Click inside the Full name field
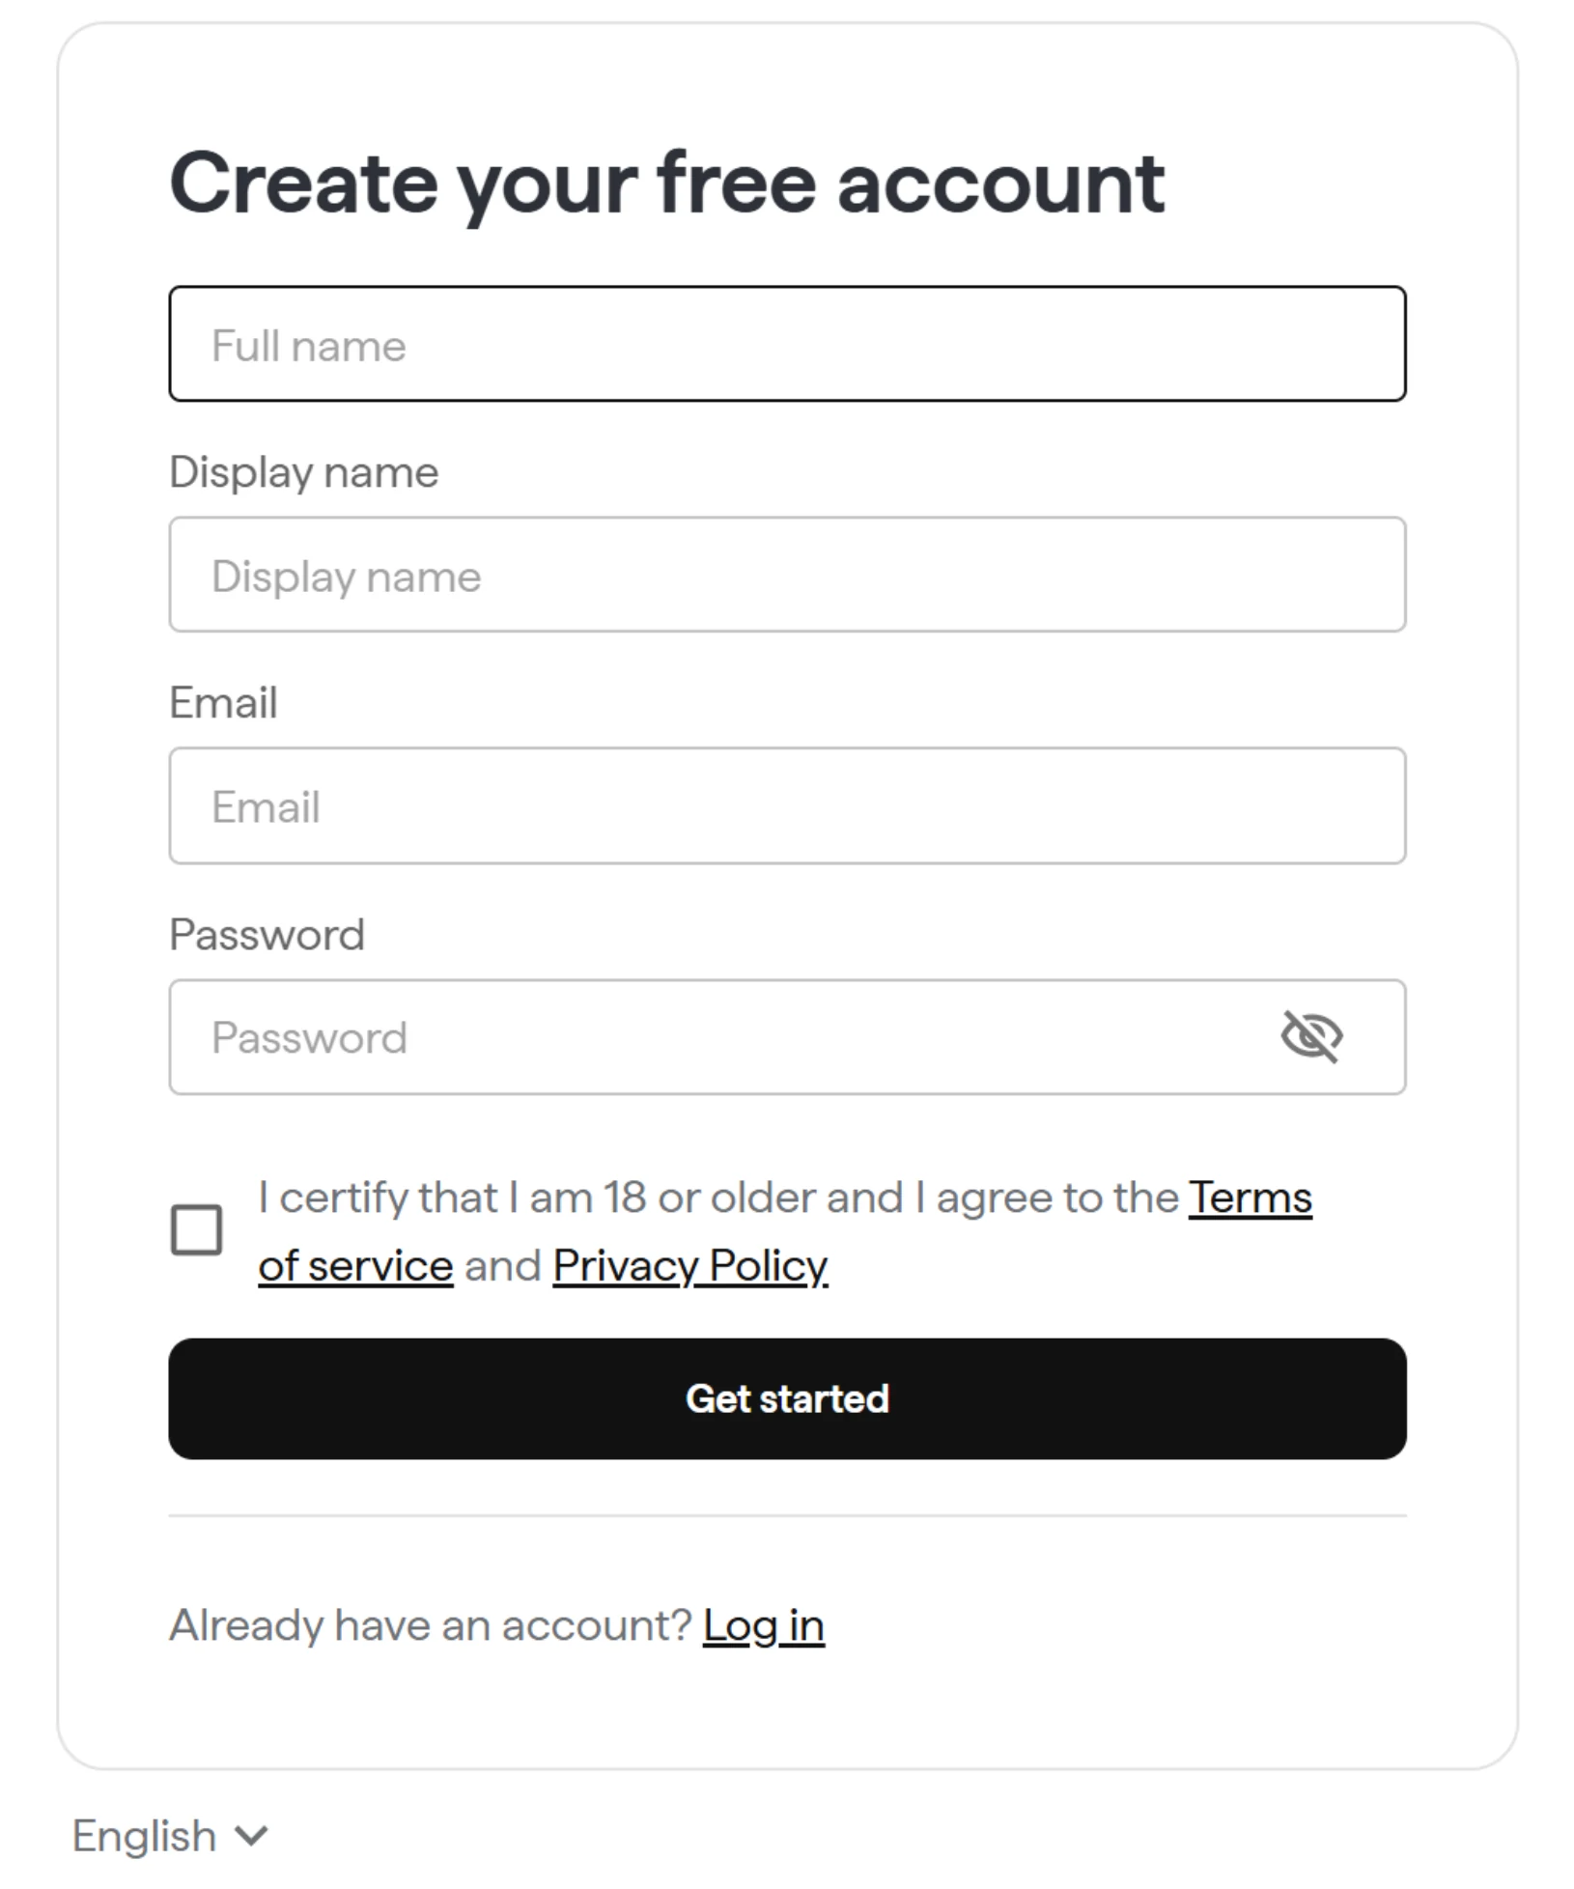1574x1889 pixels. point(787,344)
